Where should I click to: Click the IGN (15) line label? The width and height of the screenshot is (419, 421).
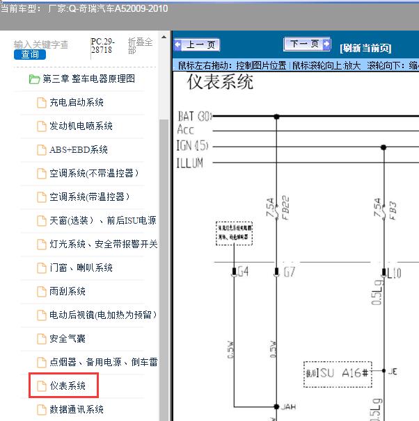192,145
